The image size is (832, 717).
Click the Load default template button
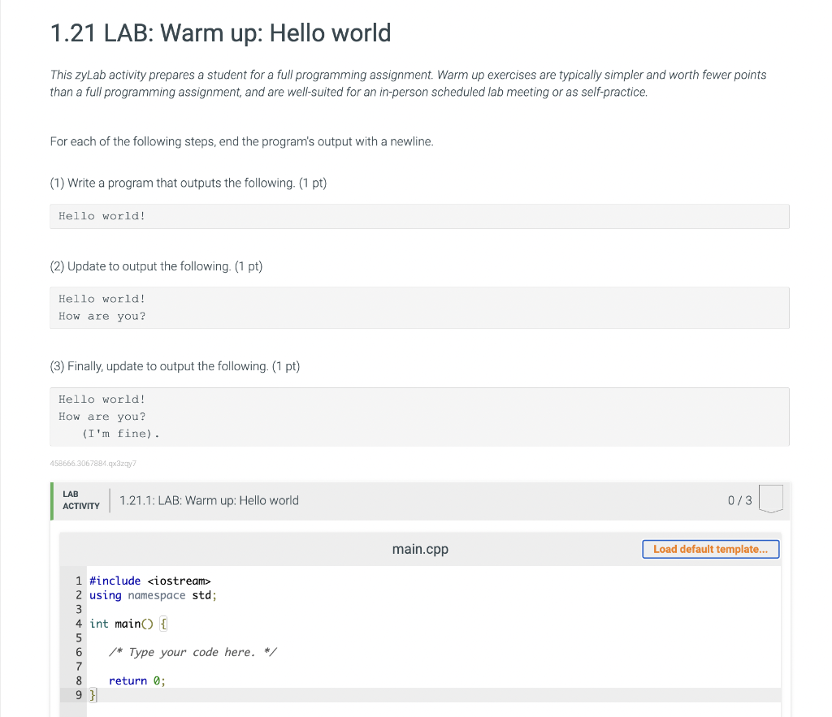tap(710, 549)
